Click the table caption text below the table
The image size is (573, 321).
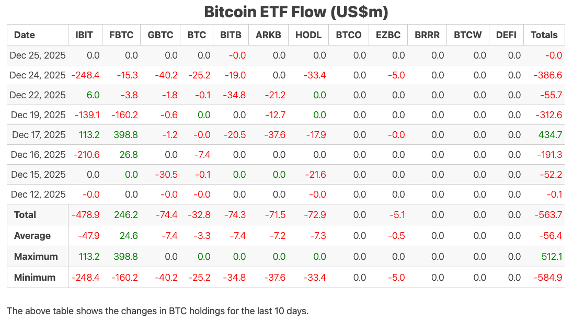pos(158,311)
